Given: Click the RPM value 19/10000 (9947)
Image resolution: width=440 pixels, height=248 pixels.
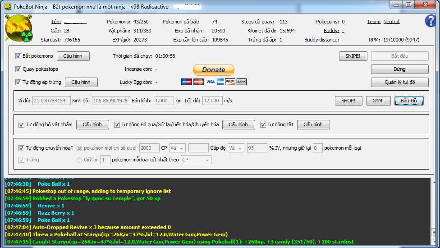Looking at the screenshot, I should [401, 40].
